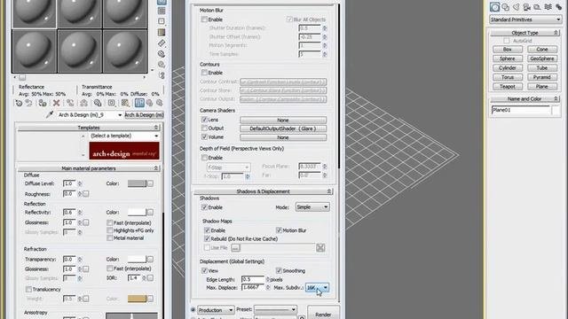This screenshot has width=568, height=319.
Task: Click Background checkered icon beside sample slots
Action: pos(162,11)
